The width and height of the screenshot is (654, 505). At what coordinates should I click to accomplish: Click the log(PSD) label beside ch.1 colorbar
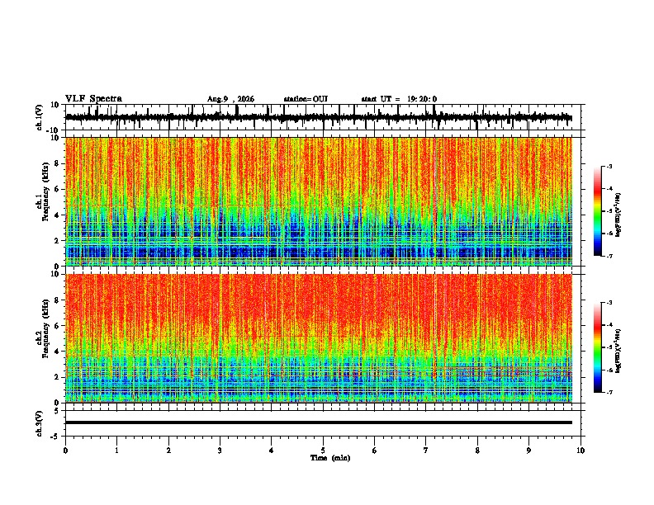[x=618, y=215]
